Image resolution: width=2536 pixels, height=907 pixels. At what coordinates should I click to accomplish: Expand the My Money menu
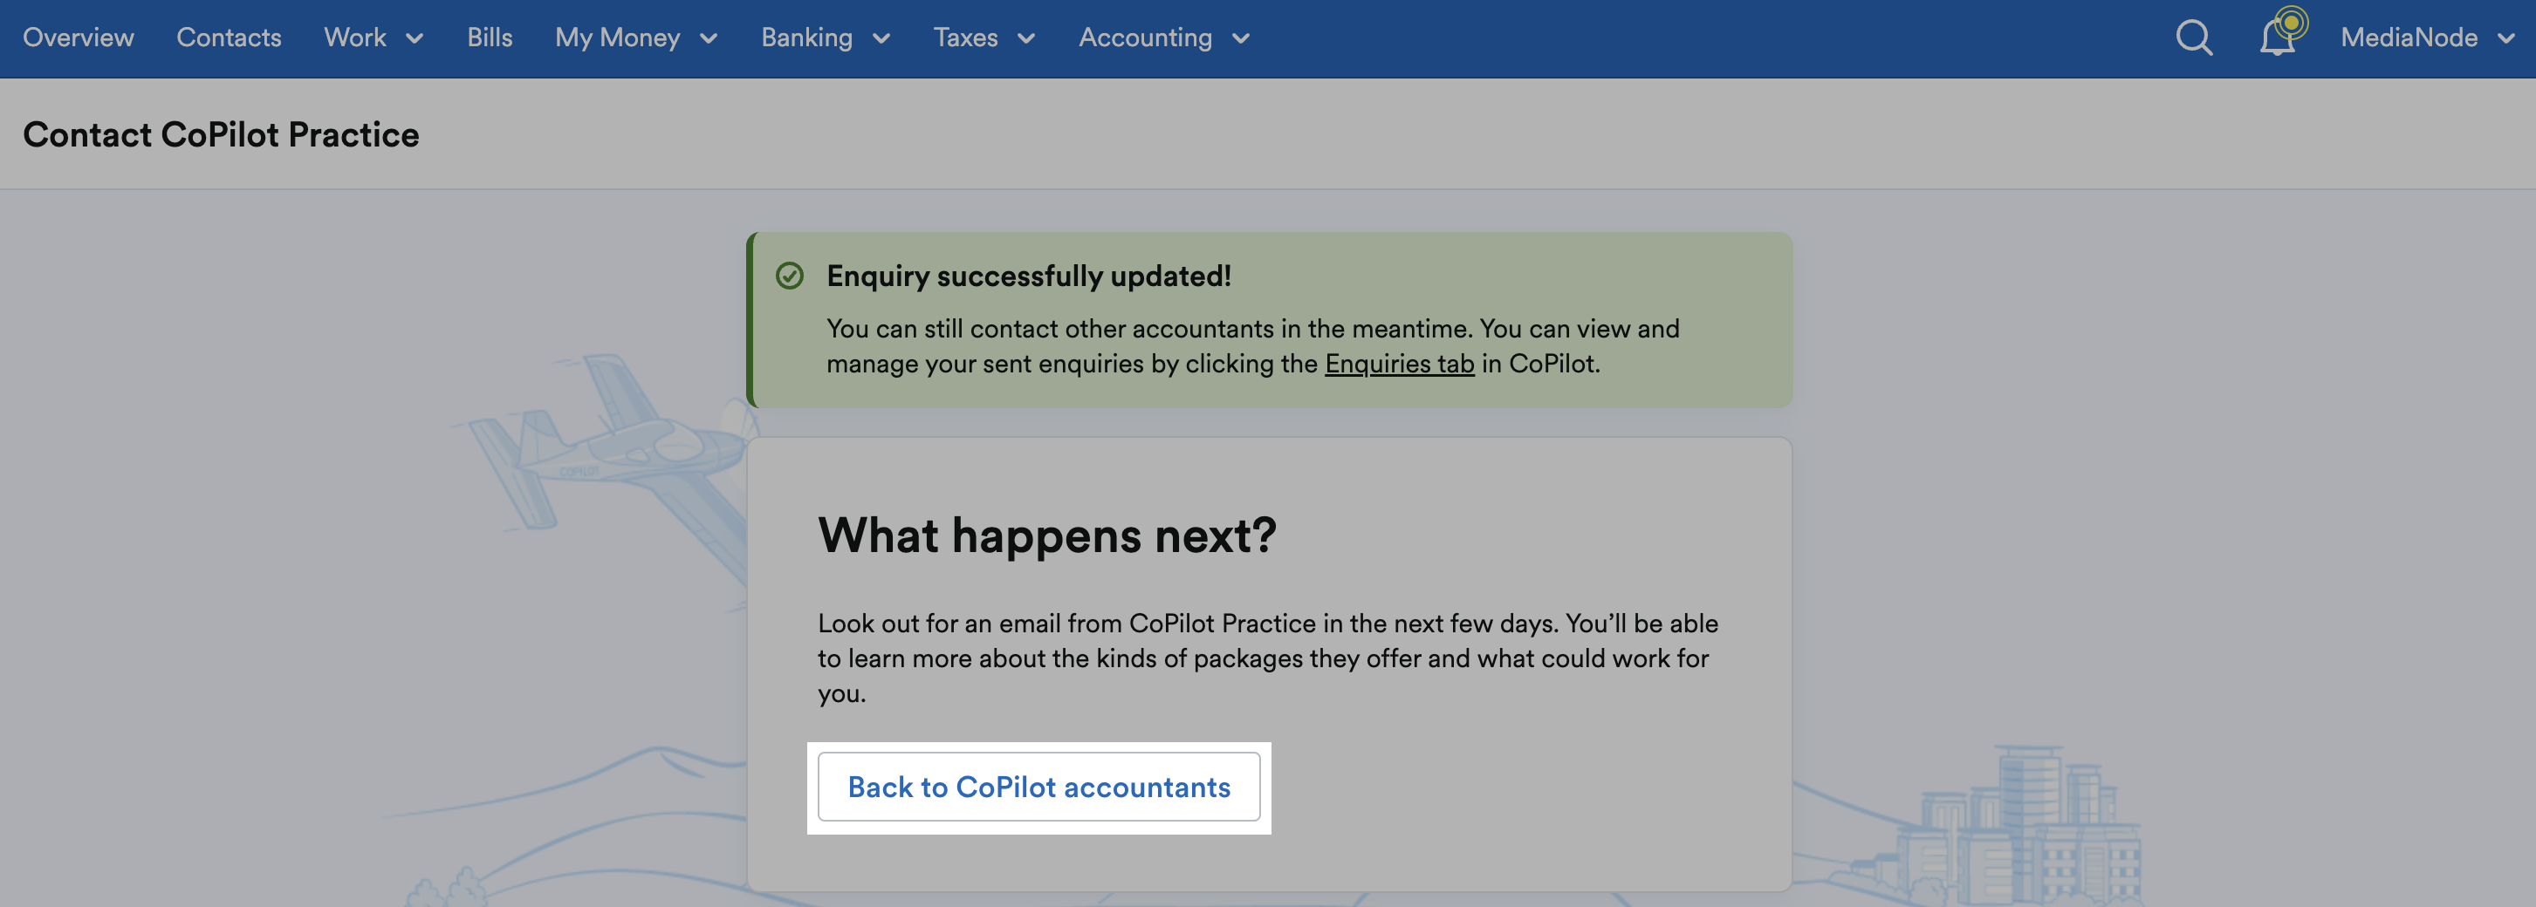[636, 38]
